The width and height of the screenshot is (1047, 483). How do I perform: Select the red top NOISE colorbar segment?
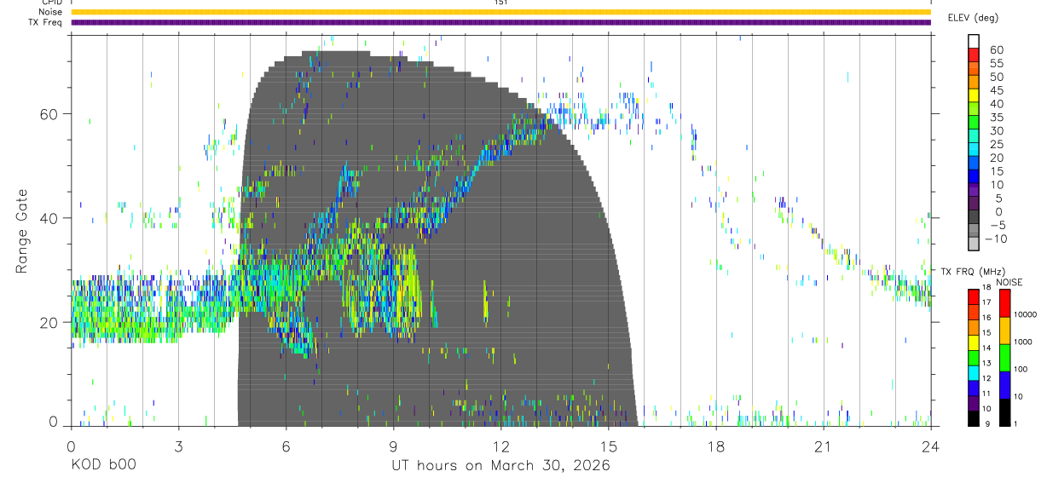(1005, 303)
